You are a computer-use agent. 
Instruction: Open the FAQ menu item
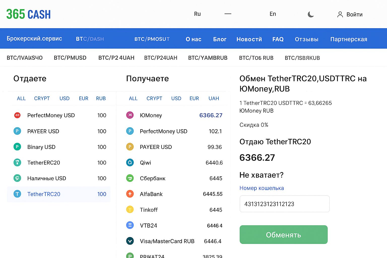pos(278,39)
